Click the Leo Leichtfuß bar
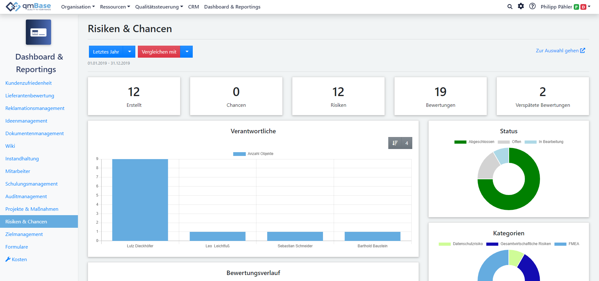This screenshot has height=281, width=599. [218, 236]
